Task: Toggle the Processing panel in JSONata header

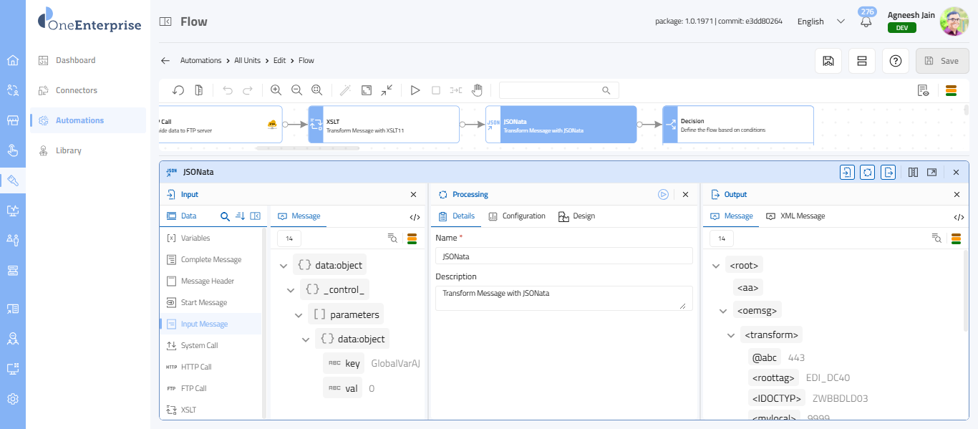Action: pyautogui.click(x=867, y=172)
